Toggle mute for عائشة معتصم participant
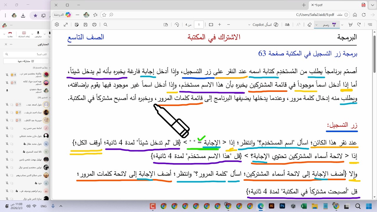 click(7, 75)
